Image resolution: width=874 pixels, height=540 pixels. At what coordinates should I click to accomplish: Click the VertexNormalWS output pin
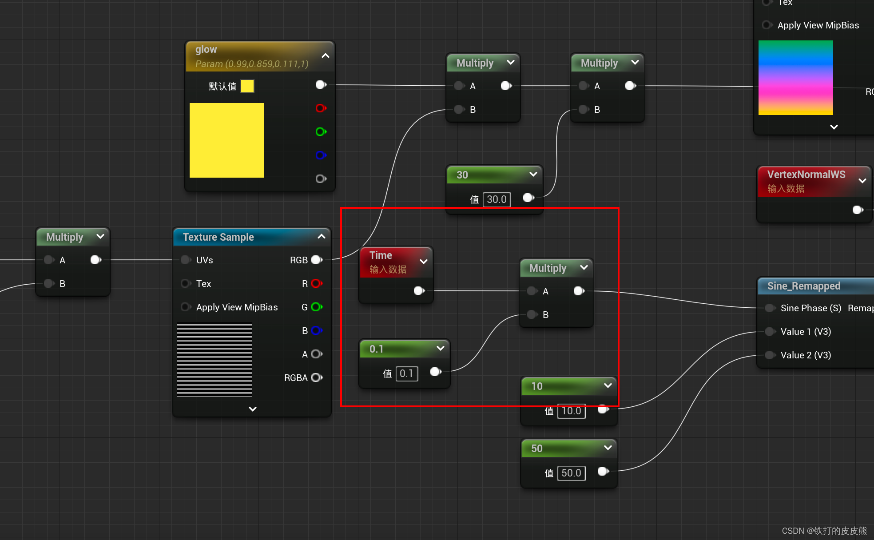click(858, 210)
